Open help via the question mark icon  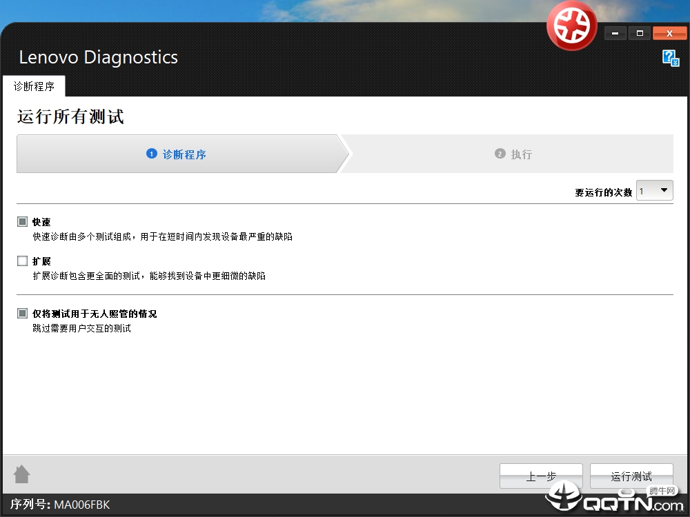[670, 58]
